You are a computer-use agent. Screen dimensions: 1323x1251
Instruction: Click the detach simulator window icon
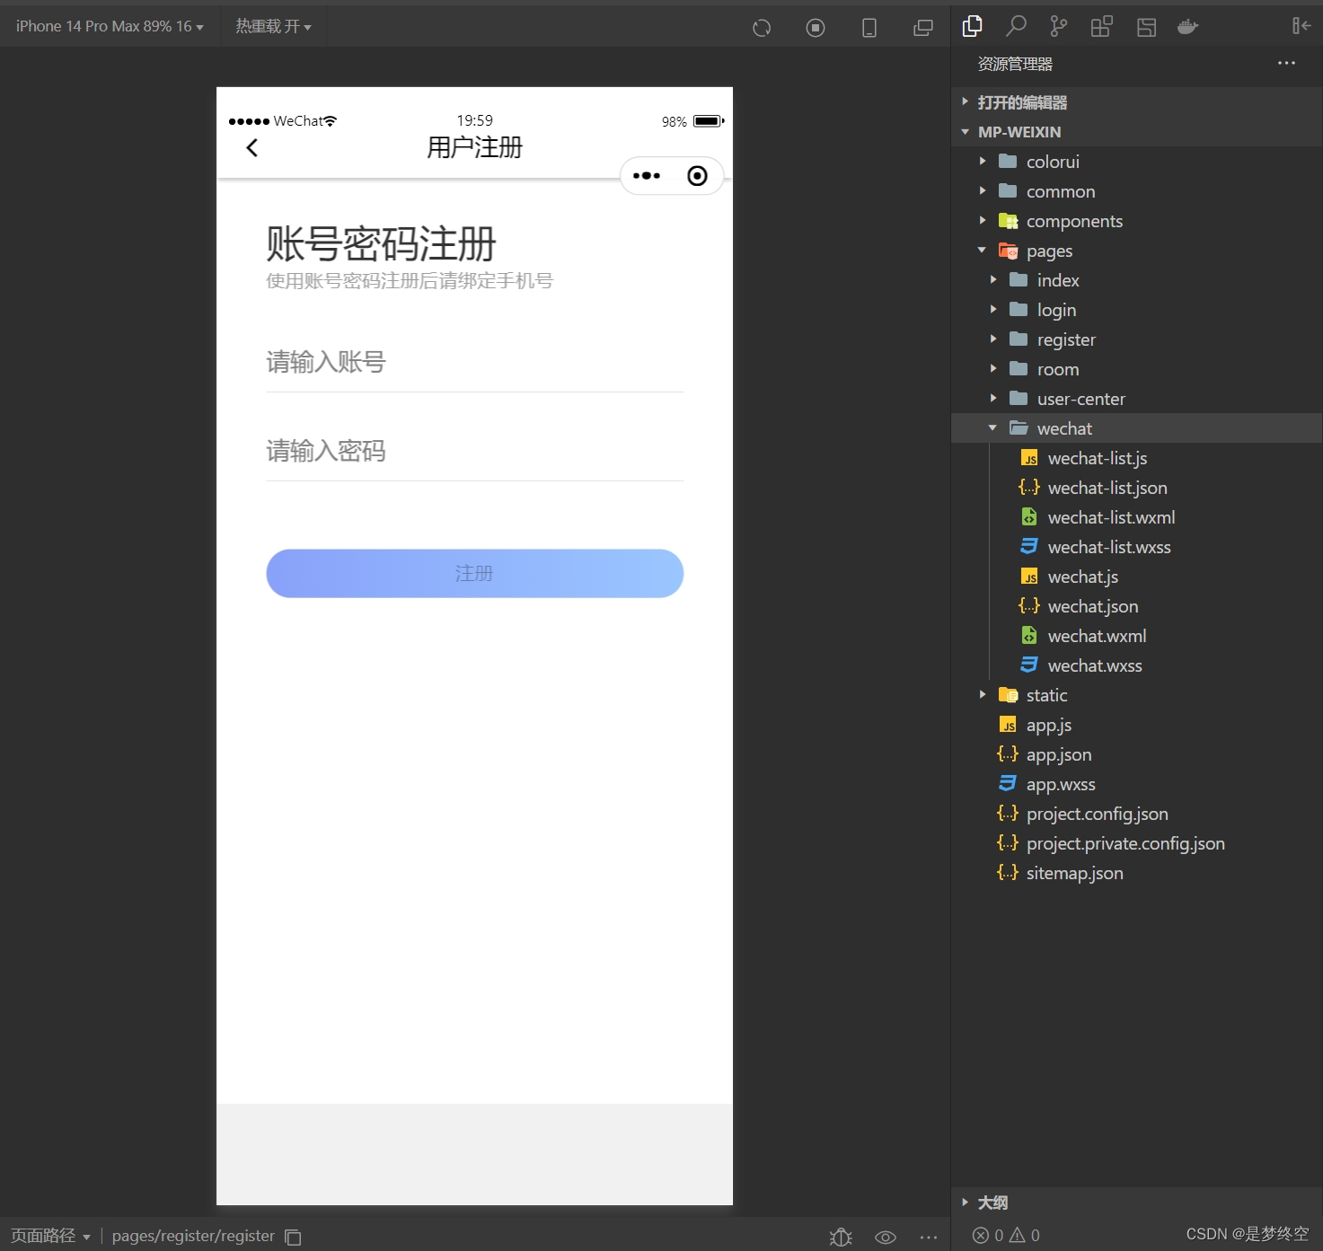[923, 28]
